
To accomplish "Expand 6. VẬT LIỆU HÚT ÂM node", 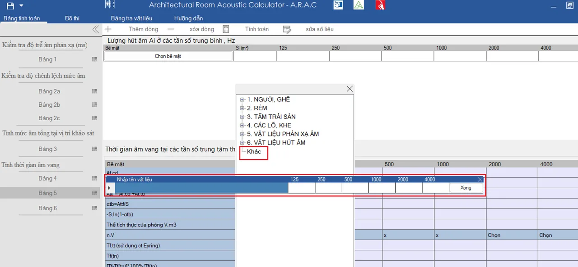I will (242, 143).
